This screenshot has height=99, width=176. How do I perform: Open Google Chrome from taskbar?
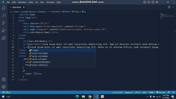click(90, 97)
